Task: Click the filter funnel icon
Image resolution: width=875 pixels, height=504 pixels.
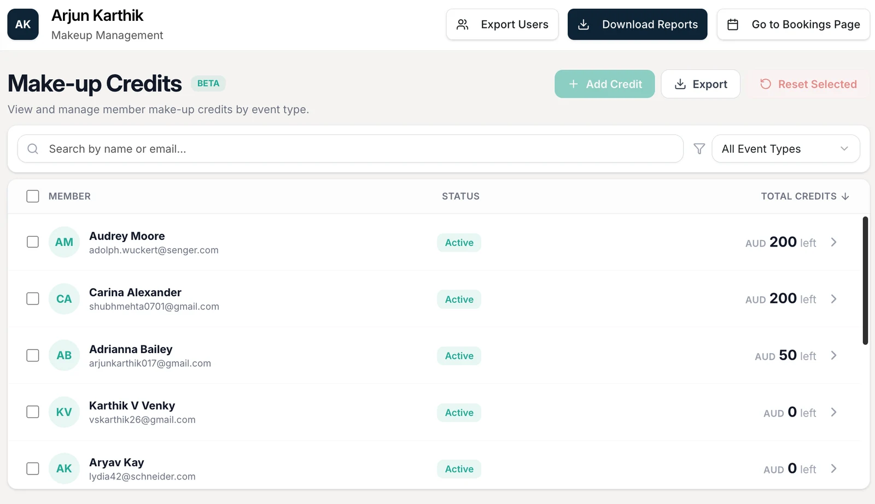Action: [x=699, y=149]
